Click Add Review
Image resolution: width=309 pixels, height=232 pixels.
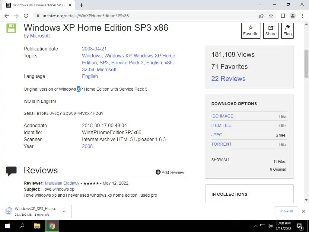[170, 172]
